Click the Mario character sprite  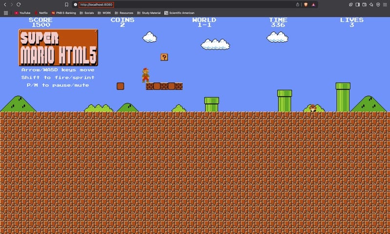(145, 75)
